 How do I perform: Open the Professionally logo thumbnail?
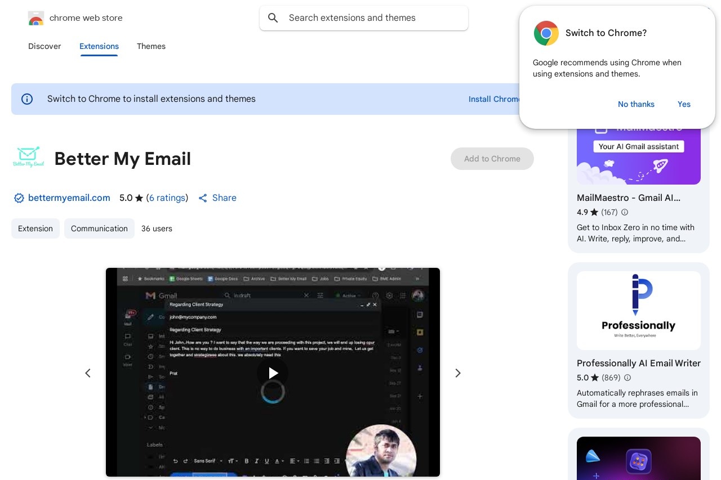click(x=639, y=311)
